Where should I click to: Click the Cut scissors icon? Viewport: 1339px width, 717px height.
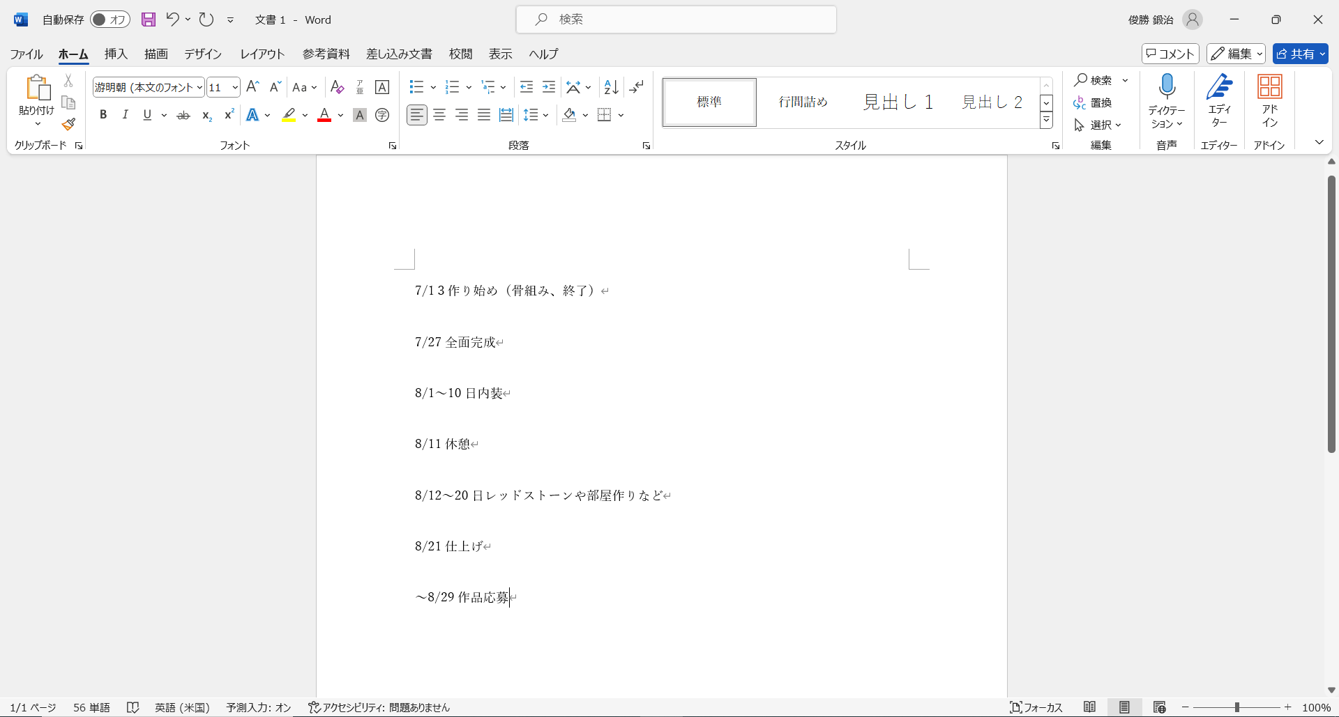(x=68, y=81)
